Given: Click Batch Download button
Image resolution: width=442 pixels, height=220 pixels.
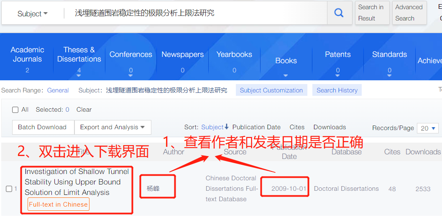Looking at the screenshot, I should (42, 127).
